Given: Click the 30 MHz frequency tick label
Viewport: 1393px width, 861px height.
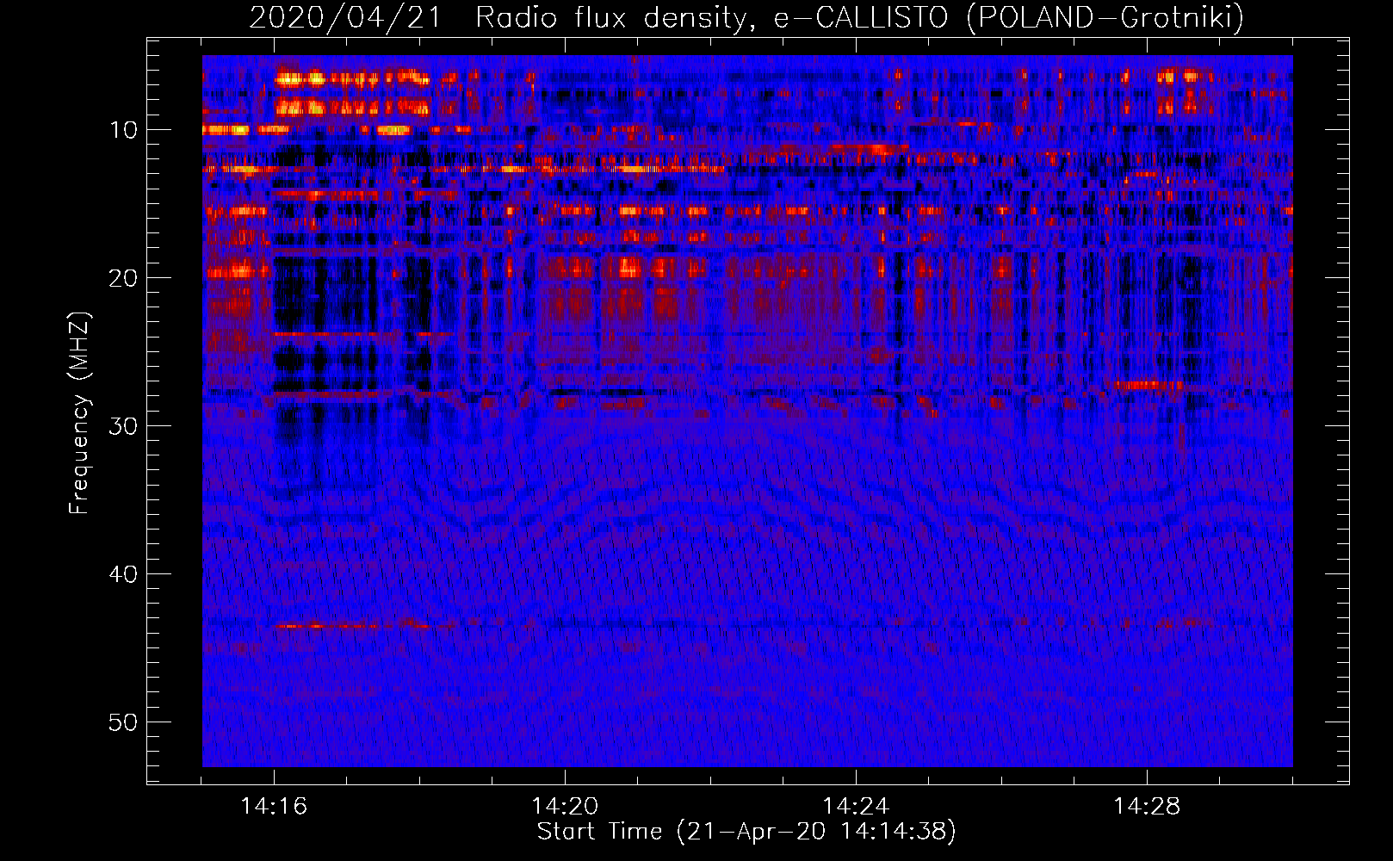Looking at the screenshot, I should (123, 426).
